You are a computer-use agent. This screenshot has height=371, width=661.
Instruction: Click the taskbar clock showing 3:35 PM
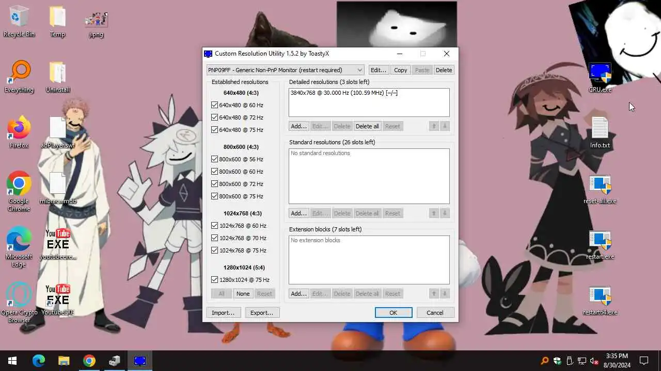click(x=617, y=361)
